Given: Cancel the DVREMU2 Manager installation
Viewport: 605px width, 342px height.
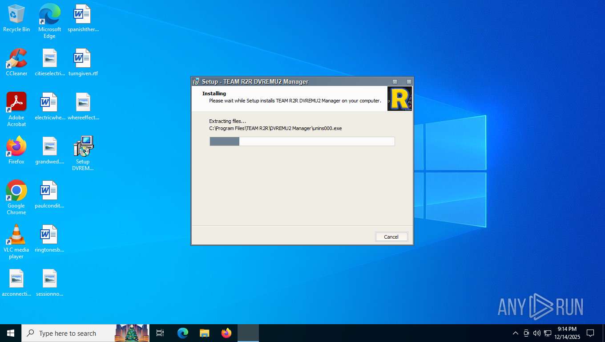Looking at the screenshot, I should [391, 237].
